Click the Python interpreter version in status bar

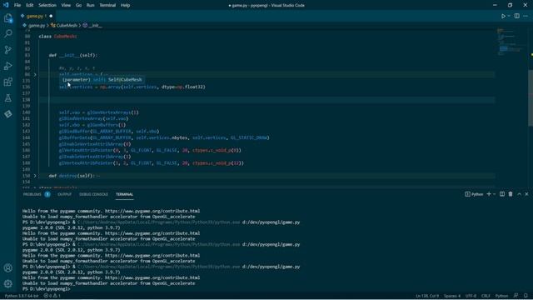point(22,296)
